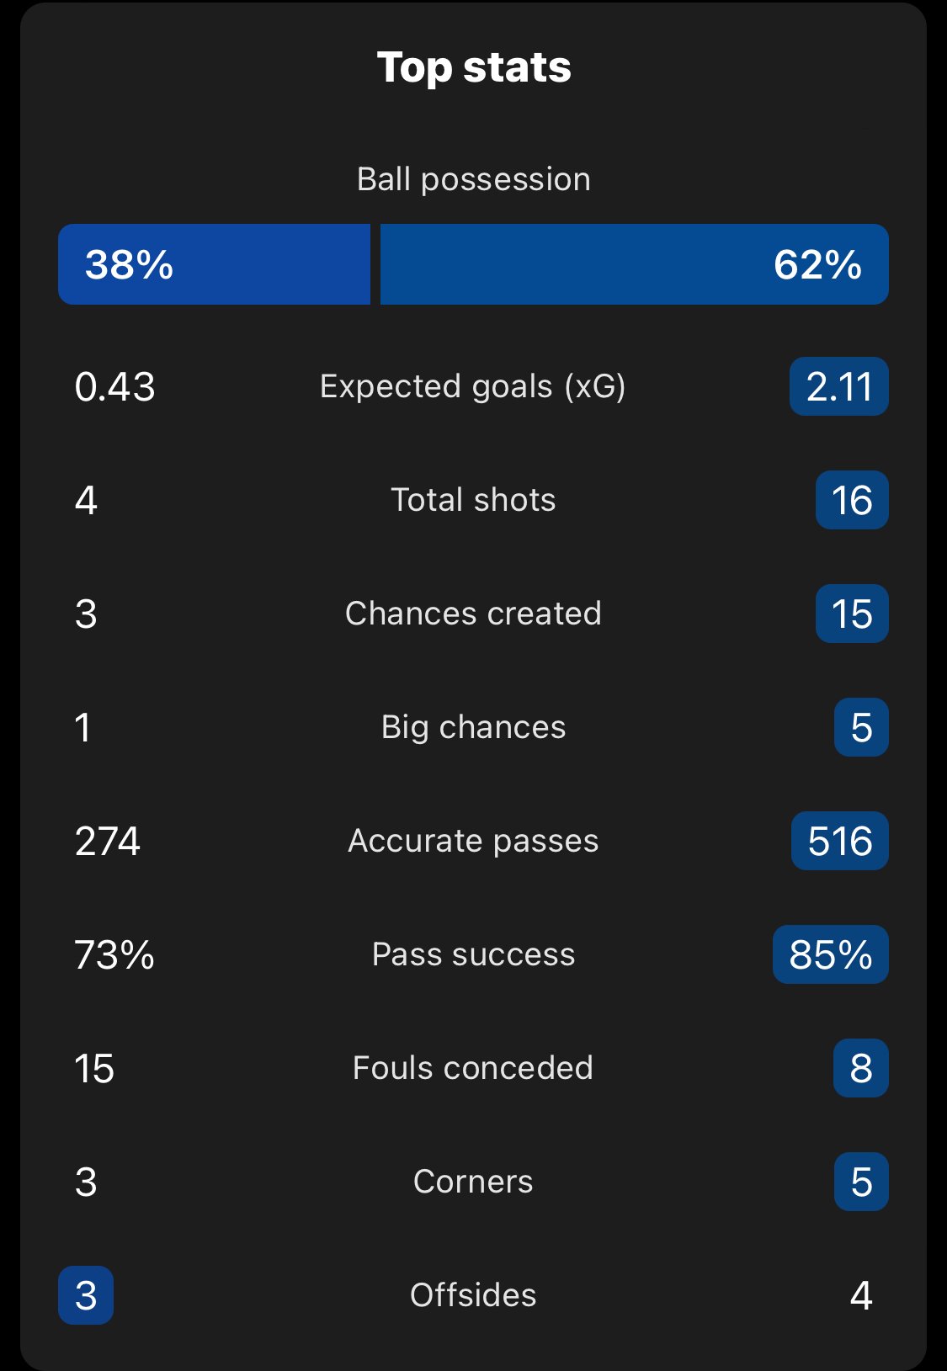Select the Big chances label
The width and height of the screenshot is (947, 1371).
pos(474,727)
